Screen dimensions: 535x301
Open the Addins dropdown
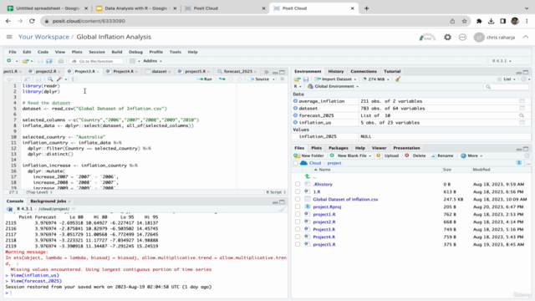152,61
